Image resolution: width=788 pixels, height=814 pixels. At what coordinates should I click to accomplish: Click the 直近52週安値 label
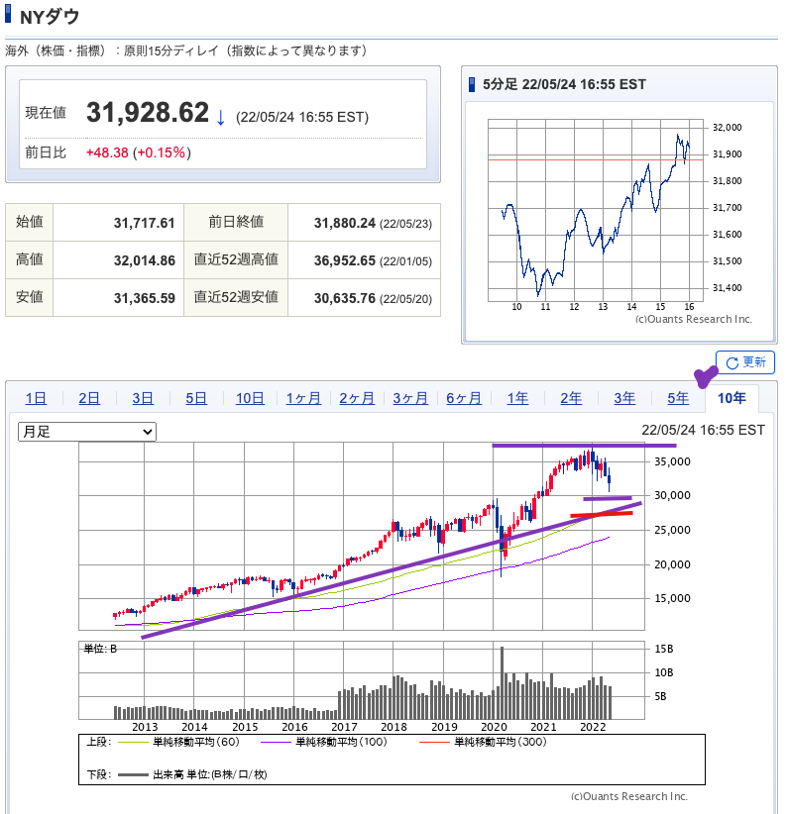click(236, 297)
